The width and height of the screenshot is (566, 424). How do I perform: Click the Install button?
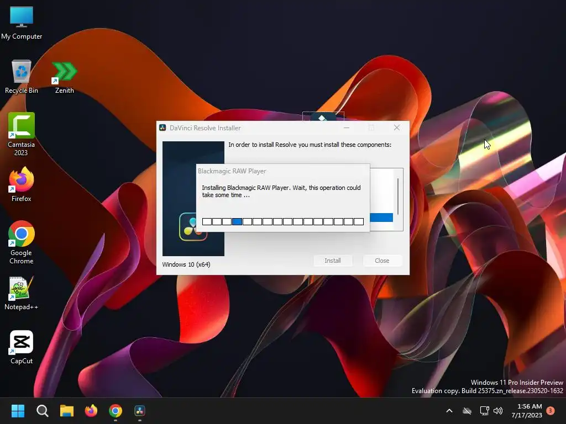coord(332,261)
